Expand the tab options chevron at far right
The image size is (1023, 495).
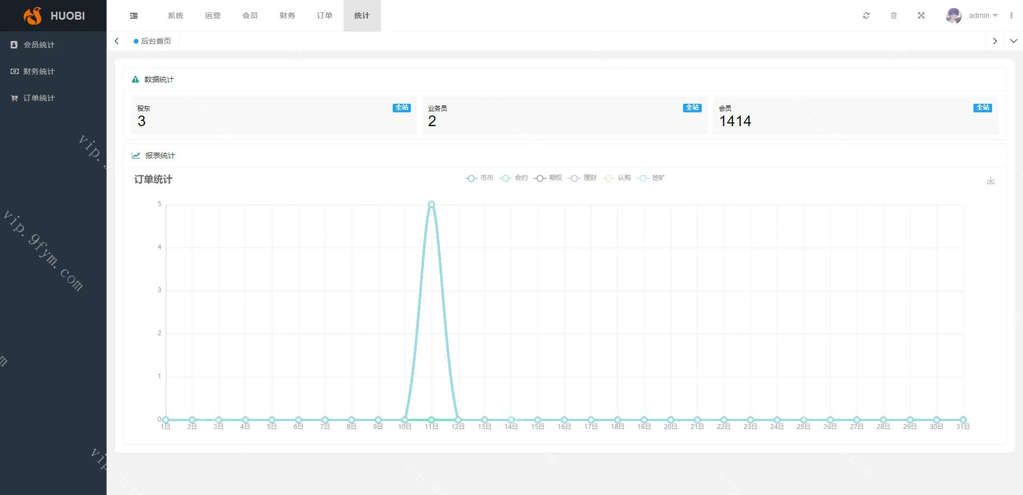click(x=1013, y=41)
